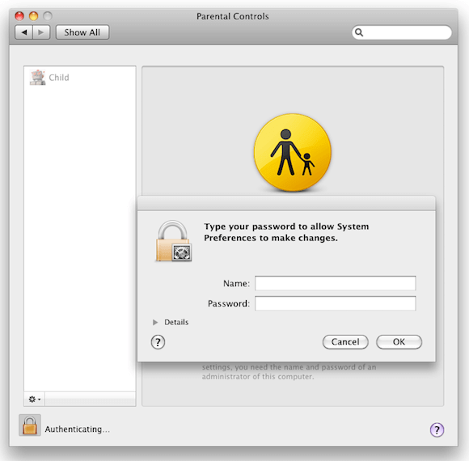Screen dimensions: 469x461
Task: Confirm the password with OK
Action: pos(399,342)
